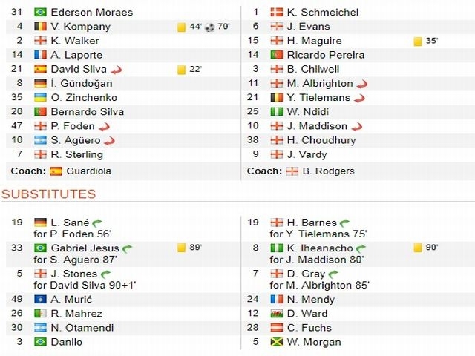Open the J. Vardy player link
Screen dimensions: 475x356
tap(307, 155)
